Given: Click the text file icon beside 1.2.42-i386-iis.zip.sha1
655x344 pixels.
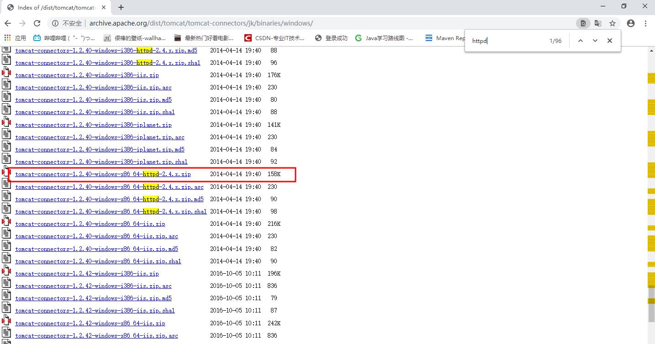Looking at the screenshot, I should (6, 308).
